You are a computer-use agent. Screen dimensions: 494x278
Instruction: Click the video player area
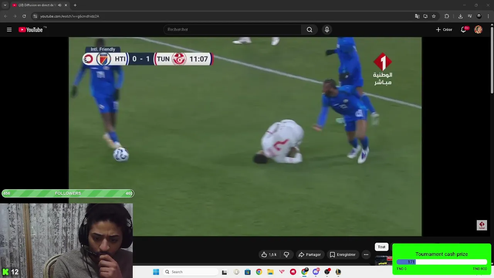point(245,136)
